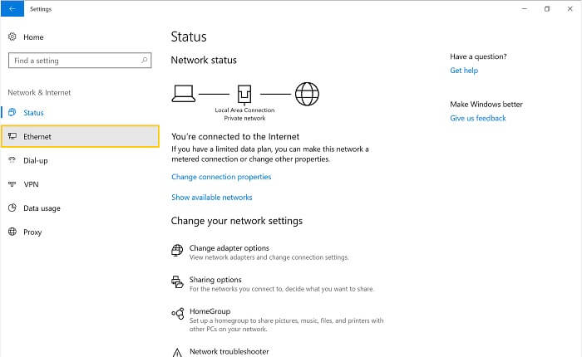Click the Sharing options printer icon
Image resolution: width=582 pixels, height=357 pixels.
coord(177,281)
